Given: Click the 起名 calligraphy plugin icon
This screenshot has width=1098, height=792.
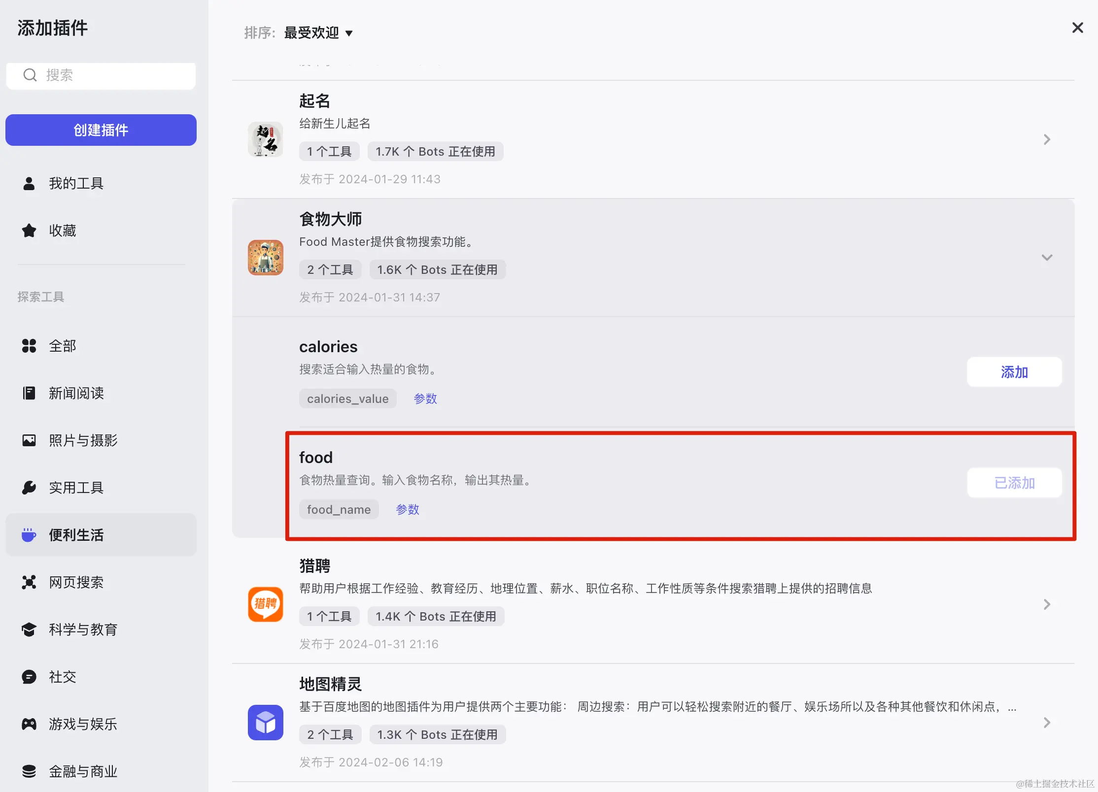Looking at the screenshot, I should tap(265, 139).
